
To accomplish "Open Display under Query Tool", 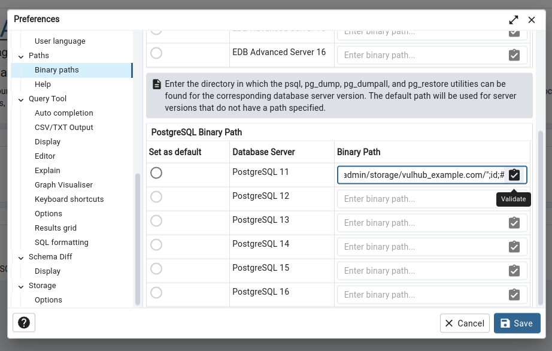I will [47, 142].
